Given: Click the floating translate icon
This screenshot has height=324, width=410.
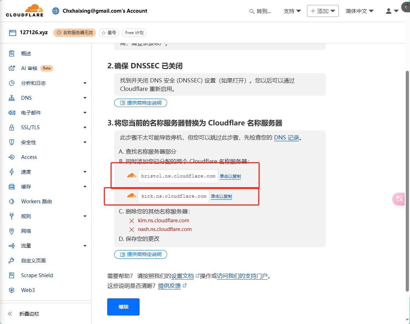Looking at the screenshot, I should pyautogui.click(x=399, y=199).
